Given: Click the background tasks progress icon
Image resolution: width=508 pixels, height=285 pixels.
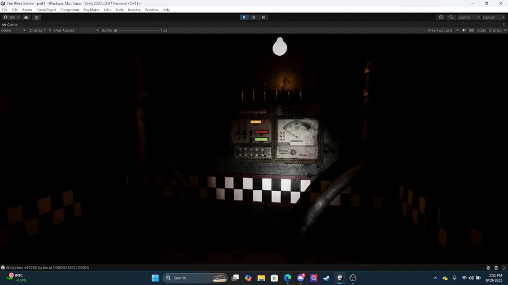Looking at the screenshot, I should pyautogui.click(x=503, y=268).
